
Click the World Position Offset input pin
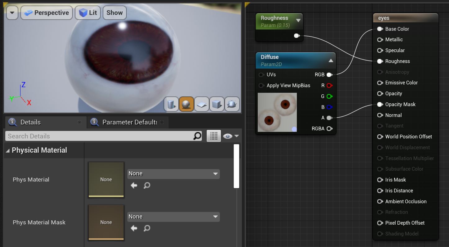coord(380,137)
